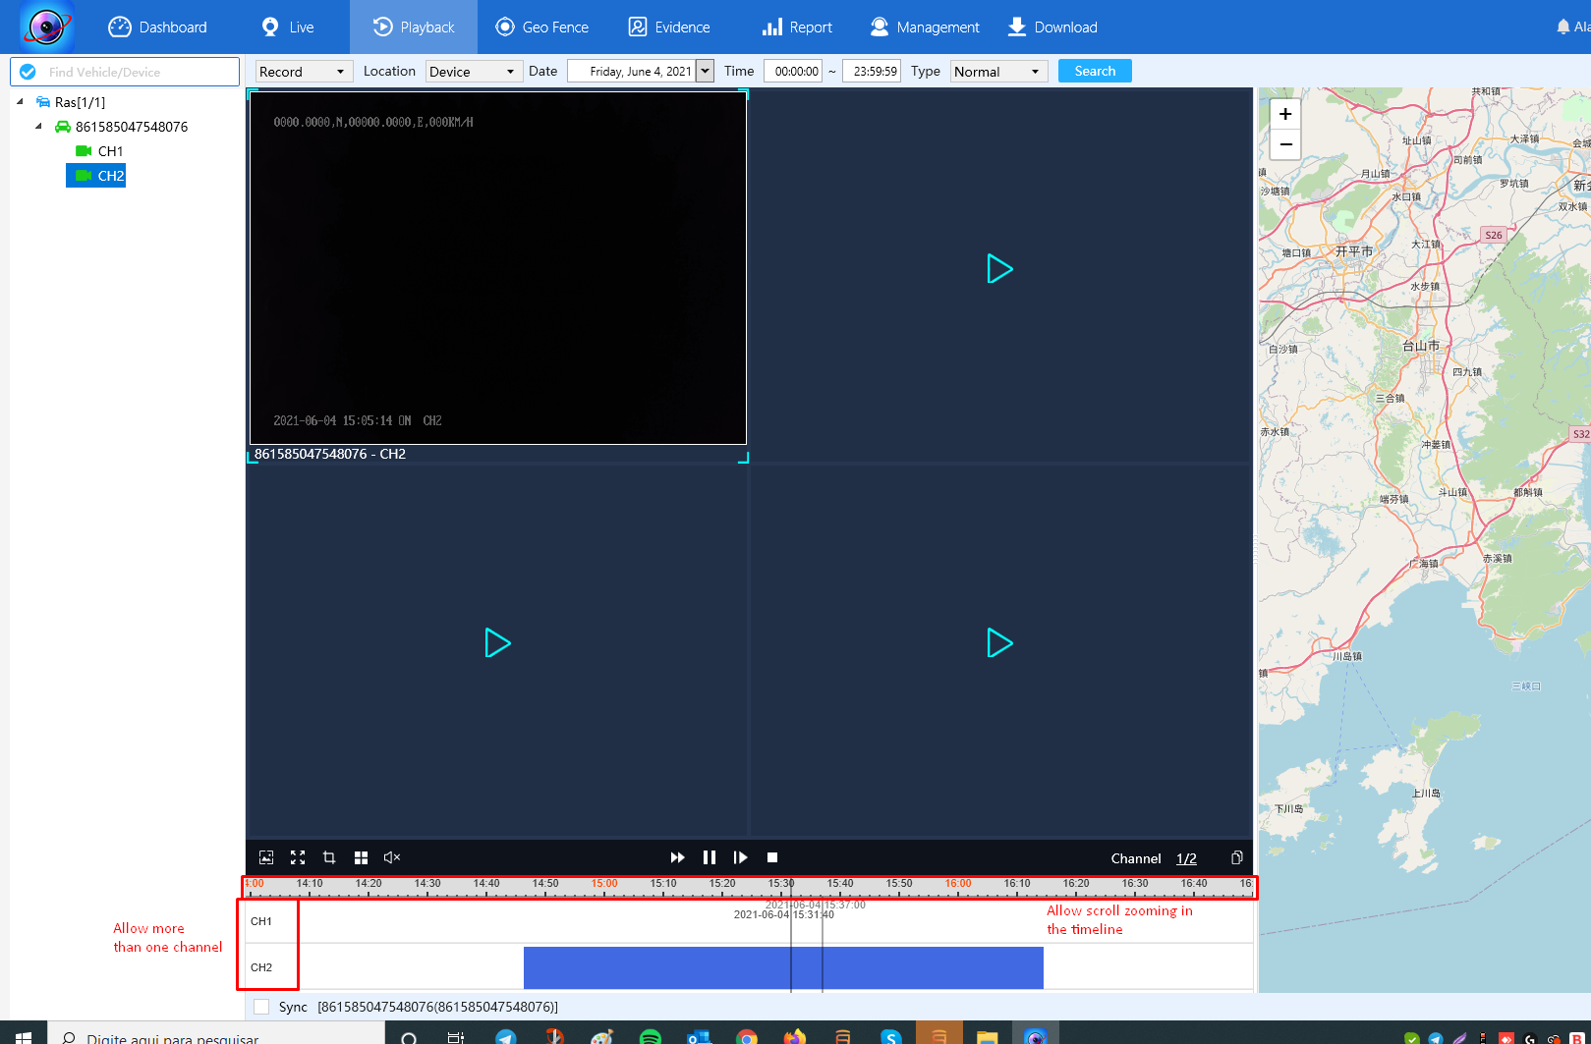
Task: Open the Geo Fence tab
Action: 541,27
